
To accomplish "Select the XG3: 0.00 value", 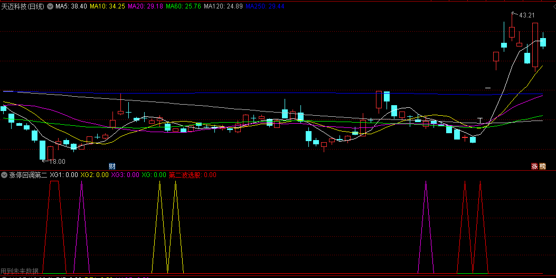I will [125, 175].
